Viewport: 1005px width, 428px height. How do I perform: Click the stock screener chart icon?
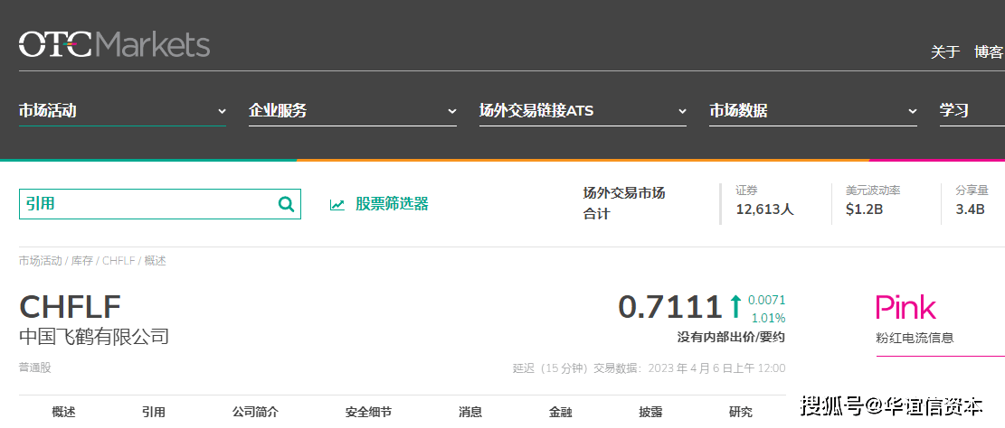(x=337, y=205)
